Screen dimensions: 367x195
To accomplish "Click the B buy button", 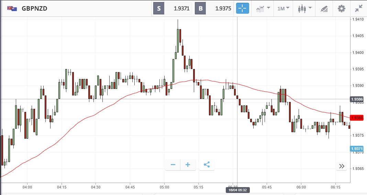I will (x=200, y=9).
